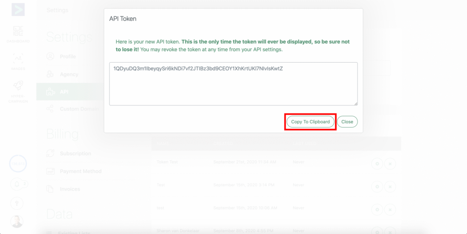Select Agency in Settings menu

coord(69,75)
